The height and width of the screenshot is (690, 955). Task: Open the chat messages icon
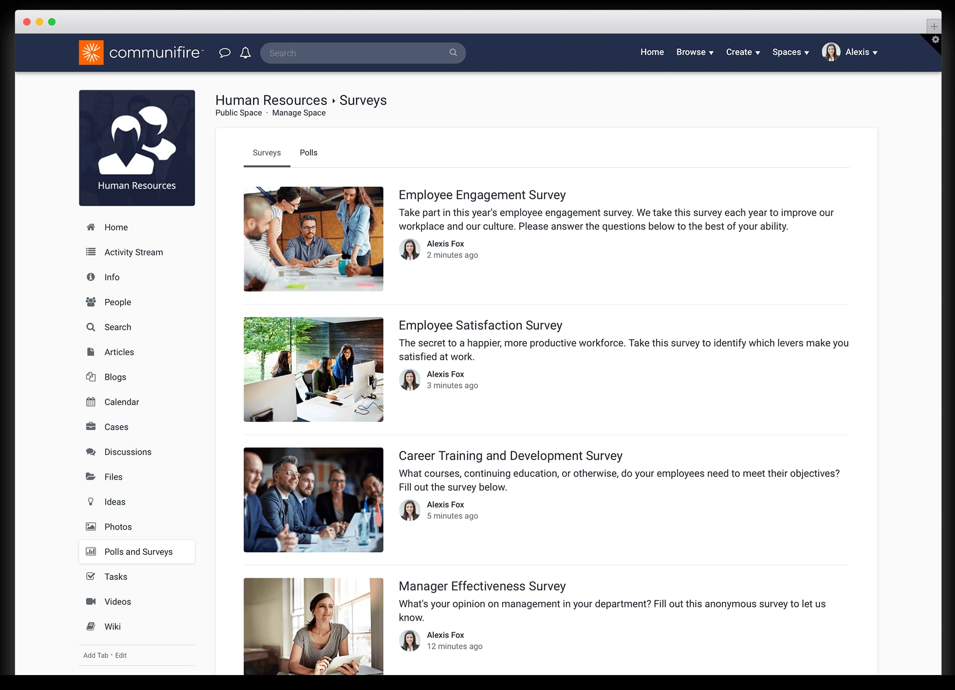(x=225, y=53)
